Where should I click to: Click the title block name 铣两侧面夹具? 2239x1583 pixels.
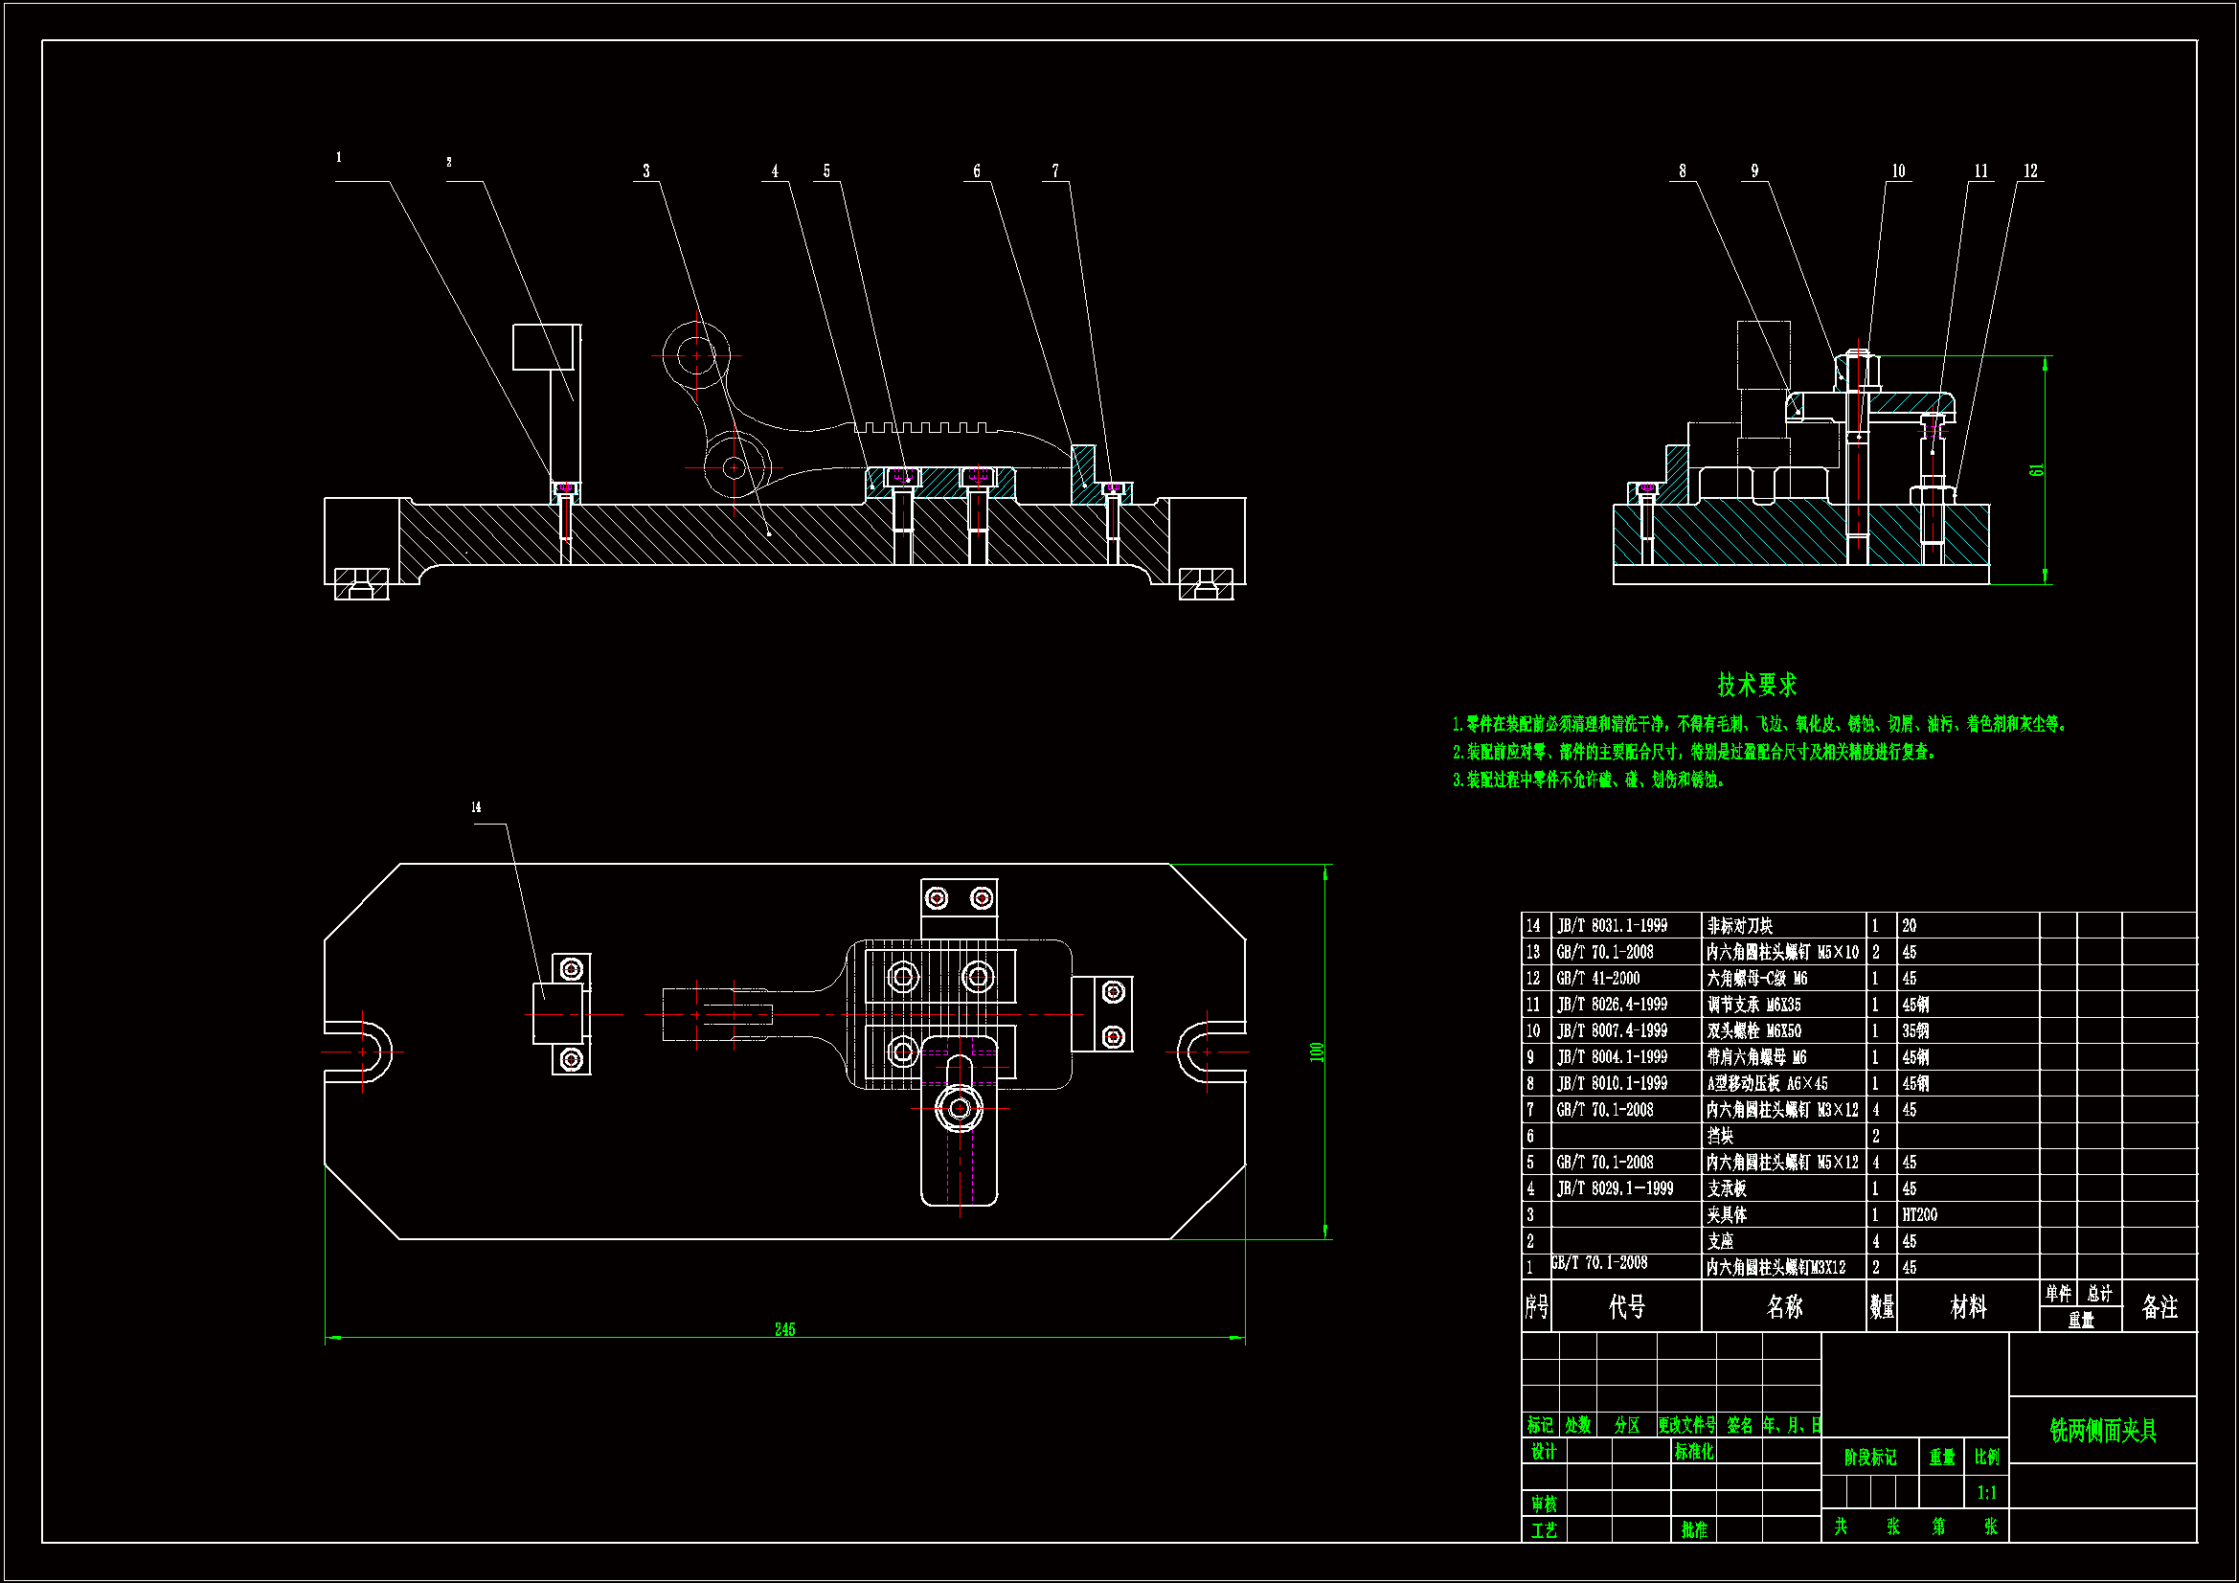pyautogui.click(x=2102, y=1430)
